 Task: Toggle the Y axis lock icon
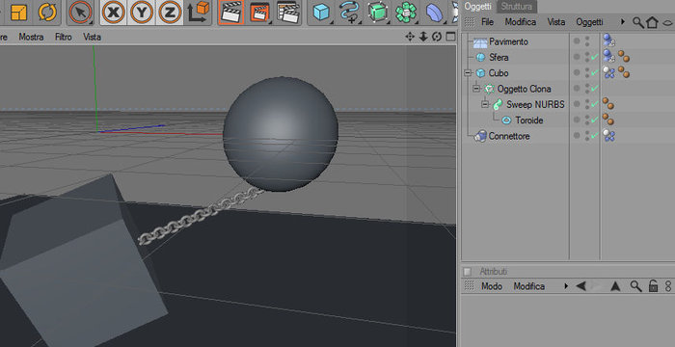(142, 13)
